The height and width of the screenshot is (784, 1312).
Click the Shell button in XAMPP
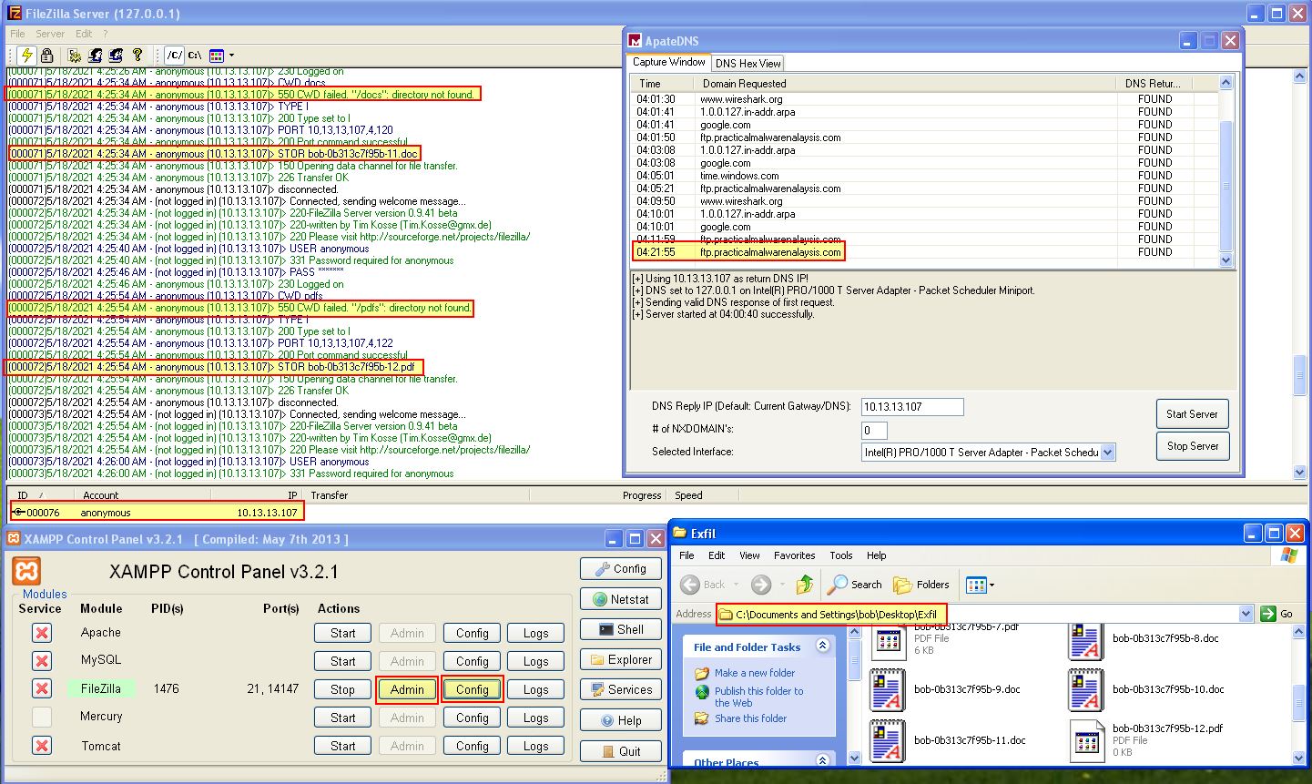(619, 629)
